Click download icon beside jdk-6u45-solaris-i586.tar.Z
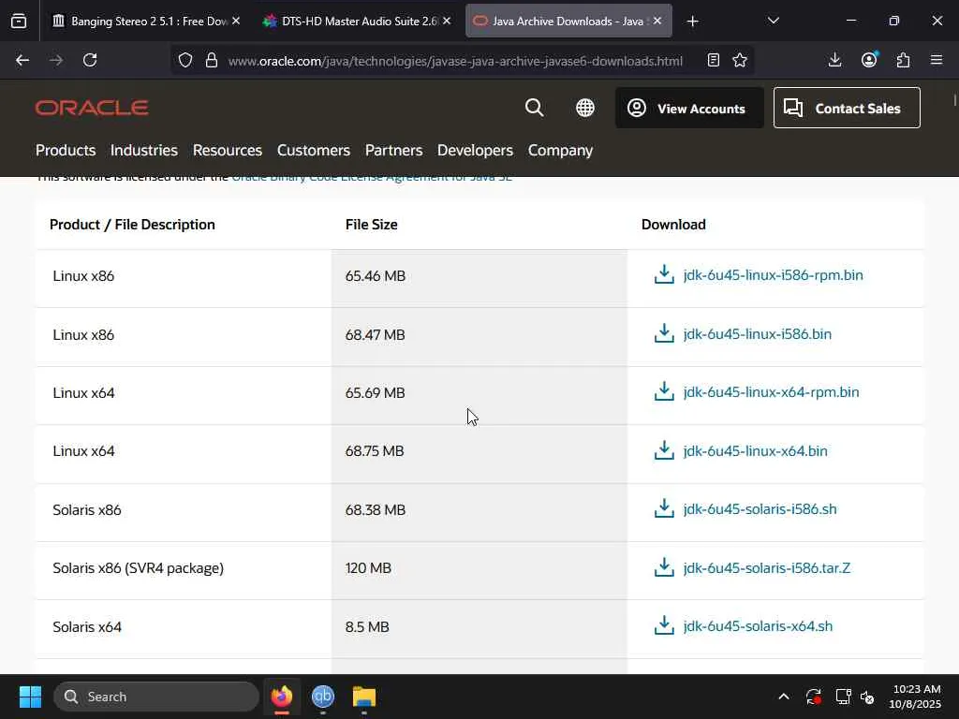 (664, 567)
